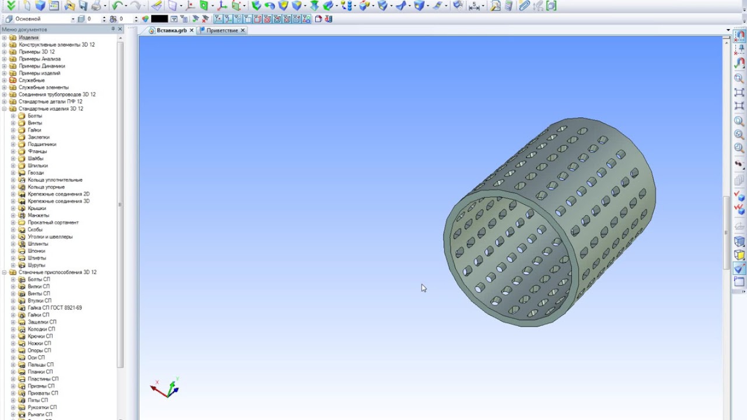Viewport: 747px width, 420px height.
Task: Switch to the Вставка.grb tab
Action: 172,30
